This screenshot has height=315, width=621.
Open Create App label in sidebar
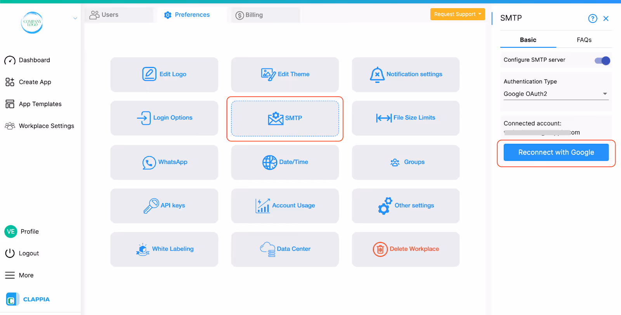click(x=35, y=82)
